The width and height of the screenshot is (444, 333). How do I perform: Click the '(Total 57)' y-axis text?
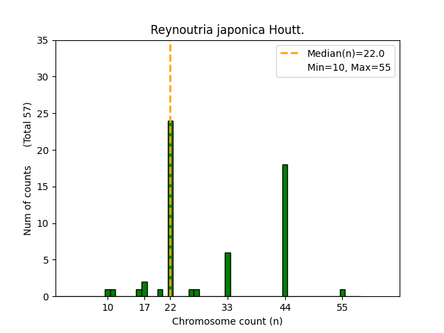[28, 124]
